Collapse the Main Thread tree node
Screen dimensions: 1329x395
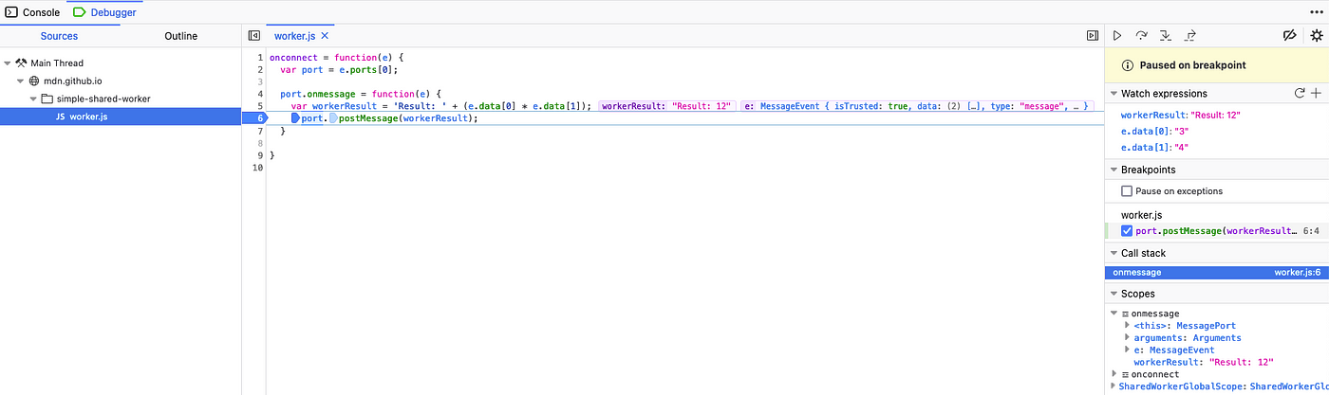pos(8,63)
